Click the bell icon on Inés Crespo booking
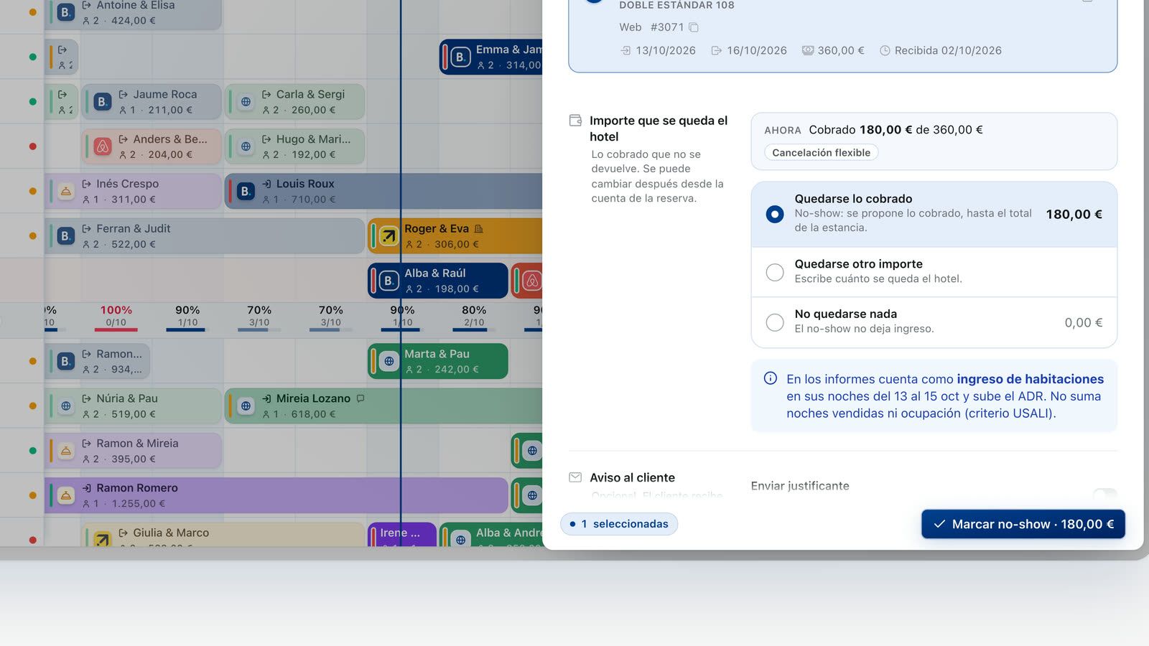 tap(66, 191)
